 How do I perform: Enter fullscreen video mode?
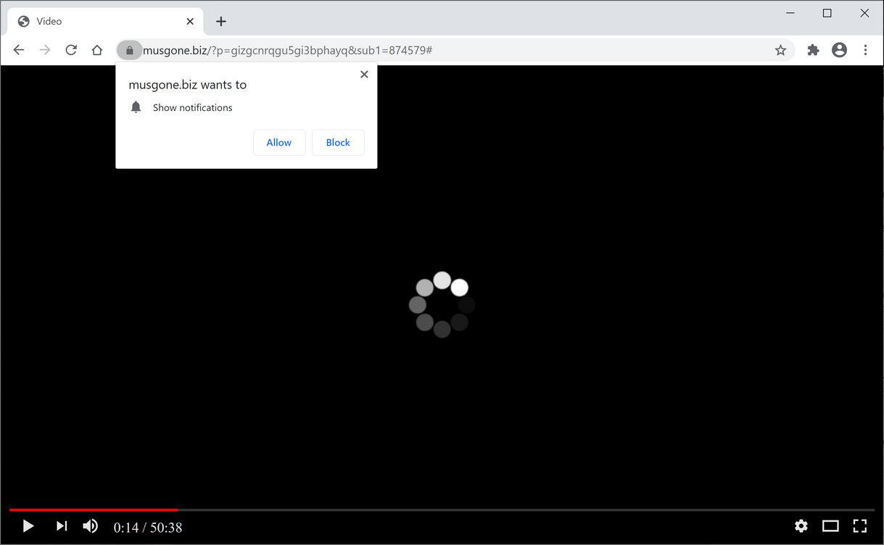[x=860, y=526]
